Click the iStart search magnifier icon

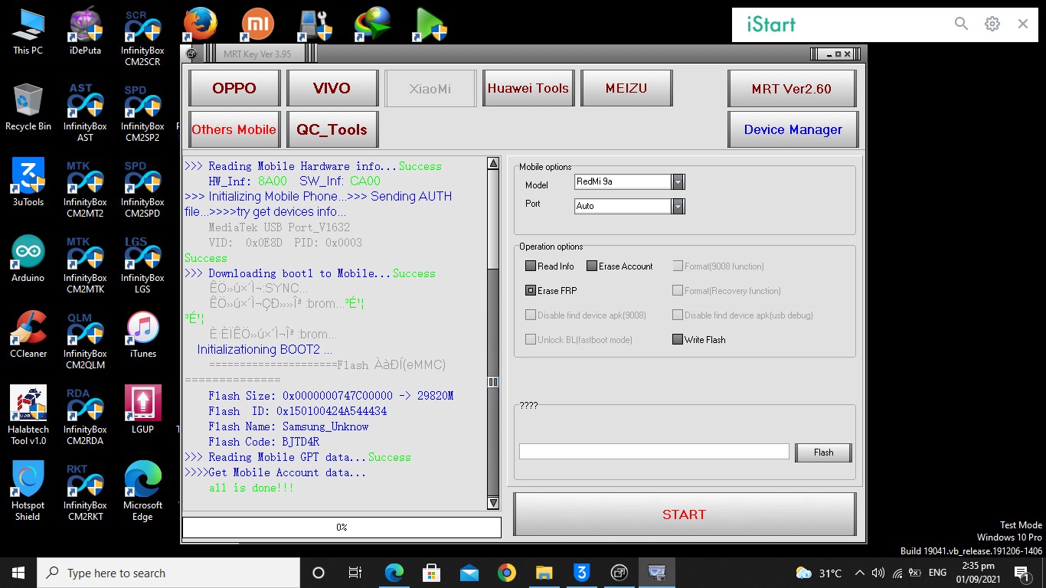pos(962,24)
